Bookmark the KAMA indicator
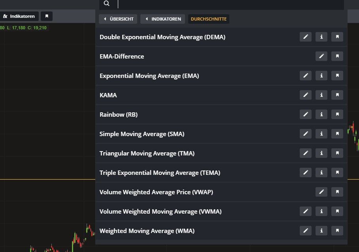The image size is (359, 252). click(x=337, y=95)
